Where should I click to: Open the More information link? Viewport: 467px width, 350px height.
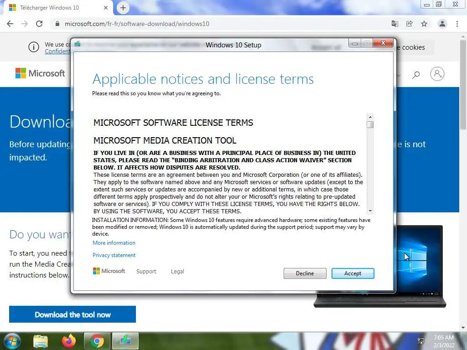click(x=114, y=243)
